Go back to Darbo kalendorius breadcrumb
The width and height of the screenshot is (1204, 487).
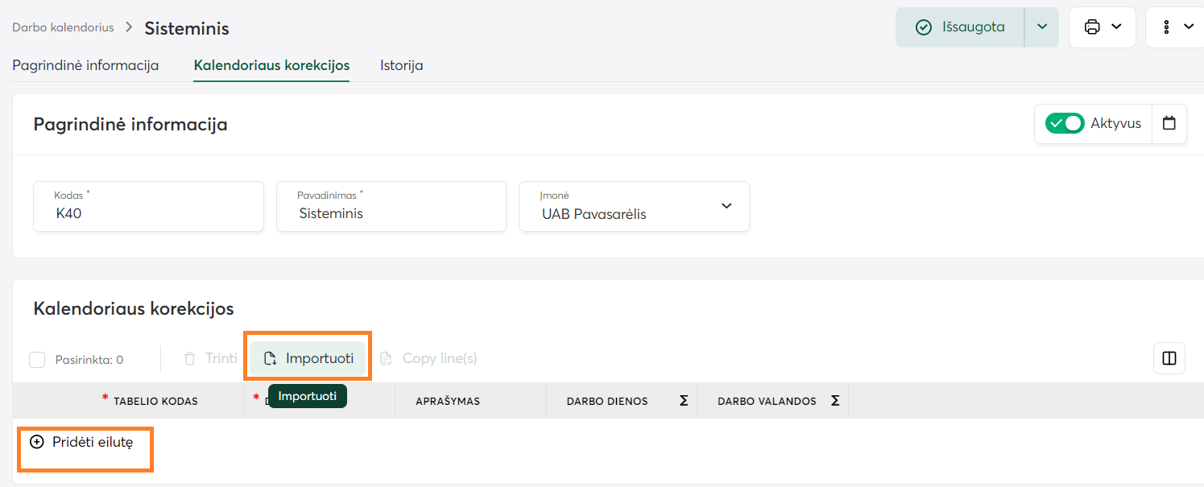point(62,27)
